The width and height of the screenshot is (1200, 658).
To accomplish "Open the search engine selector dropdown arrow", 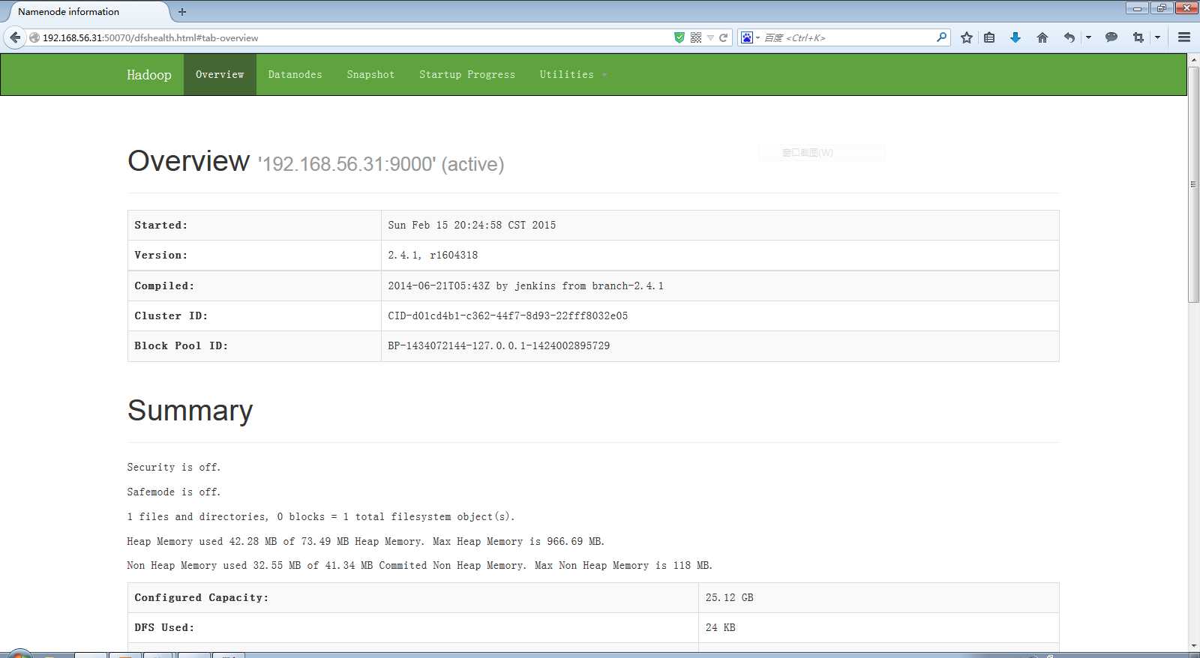I will coord(758,37).
